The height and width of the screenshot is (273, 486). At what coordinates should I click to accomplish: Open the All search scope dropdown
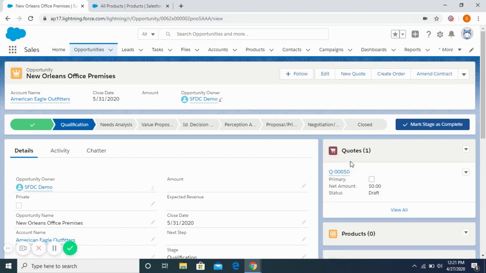(x=148, y=34)
